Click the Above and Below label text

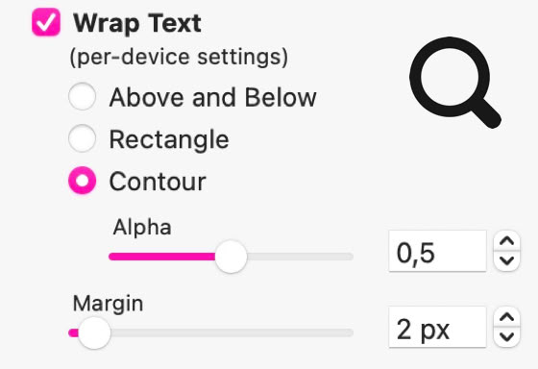(212, 97)
